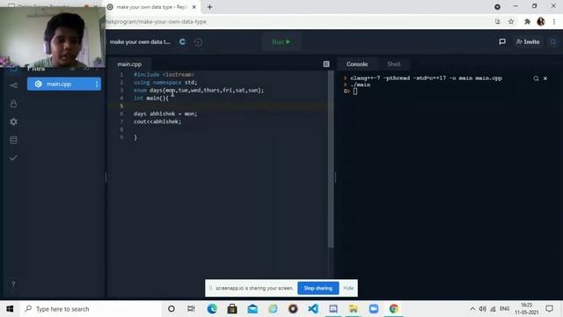Bookmark this page with the star icon
563x317 pixels.
511,21
